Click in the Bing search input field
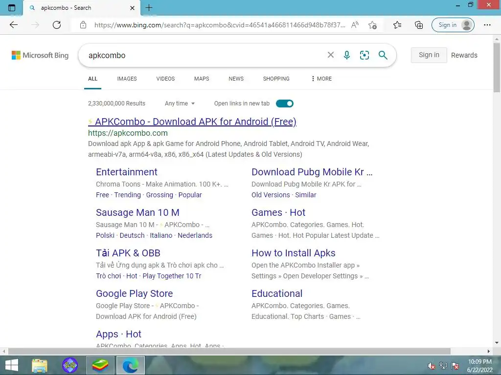501x375 pixels. pos(205,55)
